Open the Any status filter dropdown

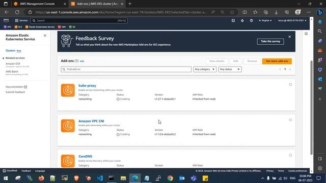pyautogui.click(x=230, y=69)
